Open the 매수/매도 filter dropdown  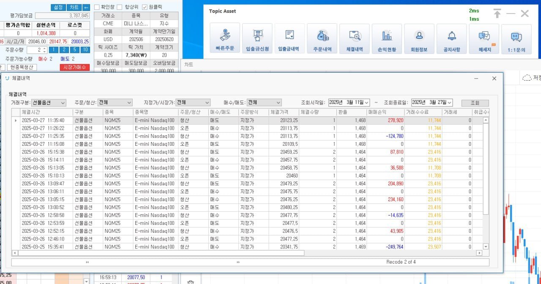click(264, 103)
